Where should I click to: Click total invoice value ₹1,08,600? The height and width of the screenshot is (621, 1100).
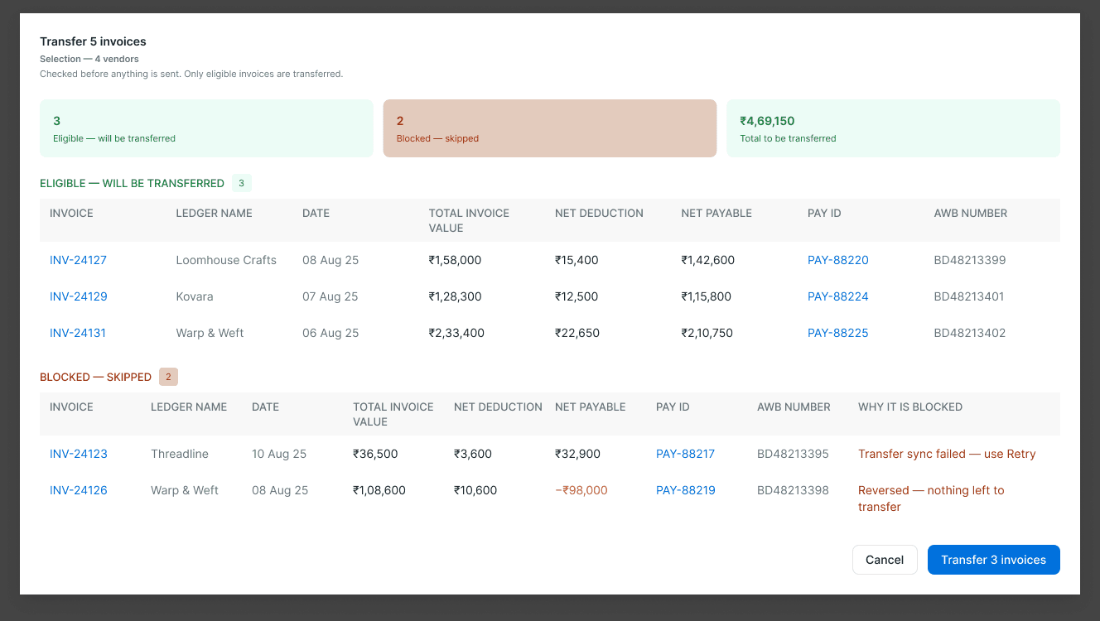tap(379, 490)
